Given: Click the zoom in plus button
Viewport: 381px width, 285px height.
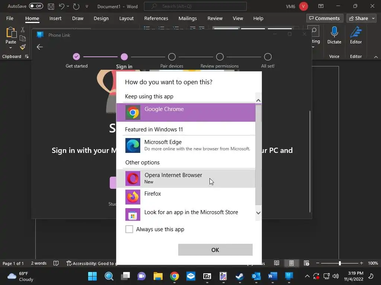Looking at the screenshot, I should (361, 263).
